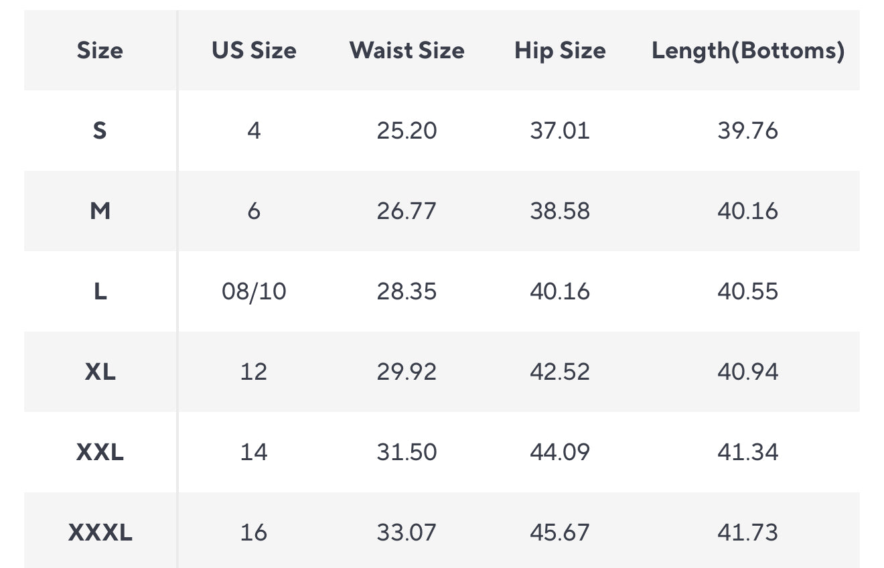
Task: Select hip value 44.09
Action: [560, 452]
